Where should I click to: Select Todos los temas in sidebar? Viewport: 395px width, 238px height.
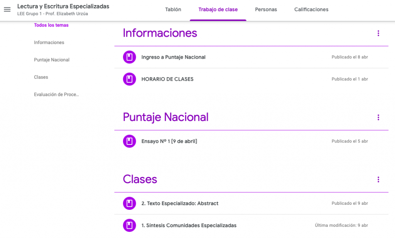pos(51,25)
